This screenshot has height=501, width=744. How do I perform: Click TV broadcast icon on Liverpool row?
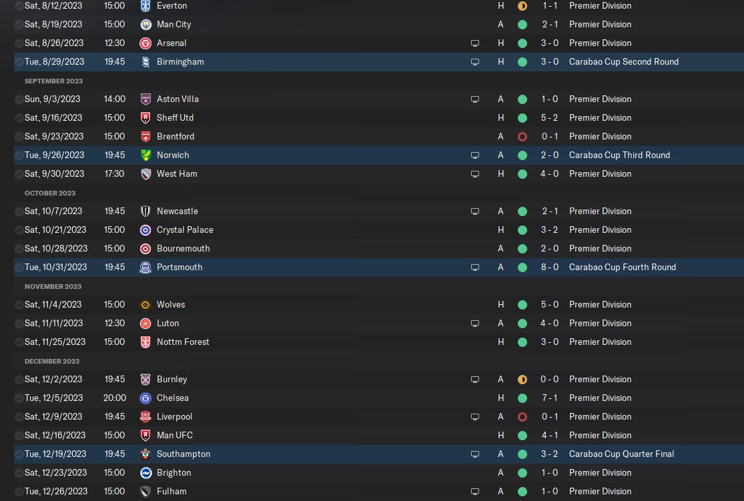(475, 416)
